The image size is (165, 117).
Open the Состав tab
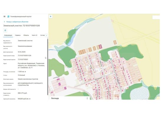42,35
